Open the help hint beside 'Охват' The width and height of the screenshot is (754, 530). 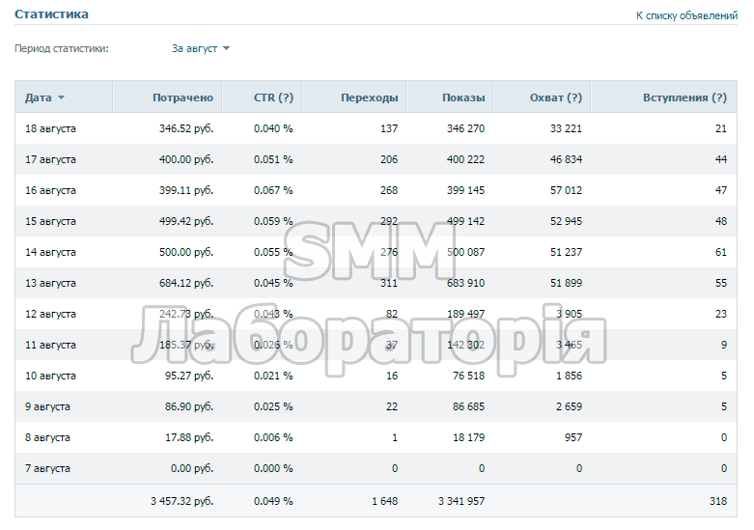coord(574,98)
